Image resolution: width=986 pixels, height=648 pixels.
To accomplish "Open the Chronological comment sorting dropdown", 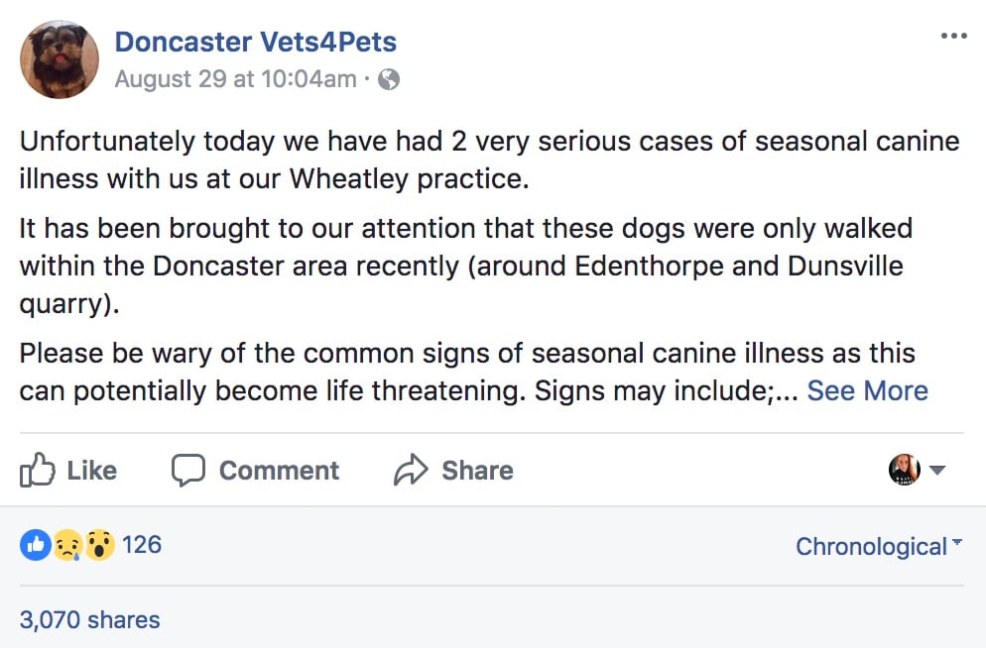I will click(879, 546).
